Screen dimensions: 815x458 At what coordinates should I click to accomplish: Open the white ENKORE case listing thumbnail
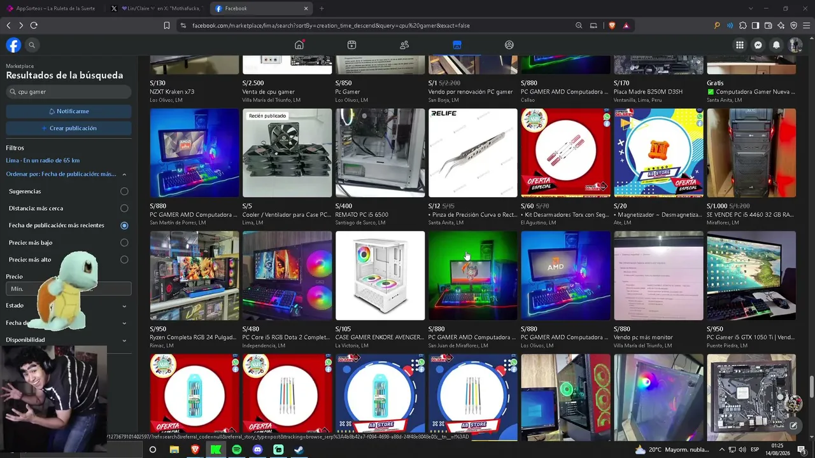pos(380,275)
